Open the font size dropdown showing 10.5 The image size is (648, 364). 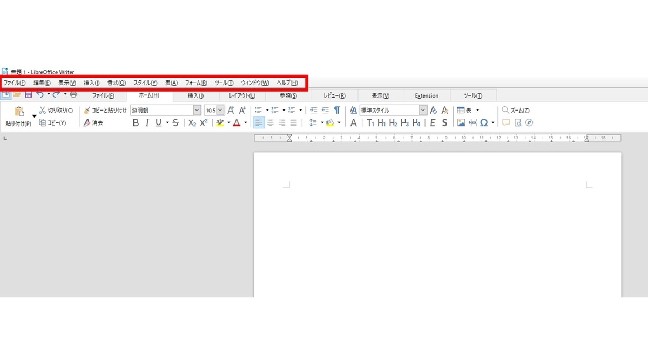pyautogui.click(x=219, y=110)
